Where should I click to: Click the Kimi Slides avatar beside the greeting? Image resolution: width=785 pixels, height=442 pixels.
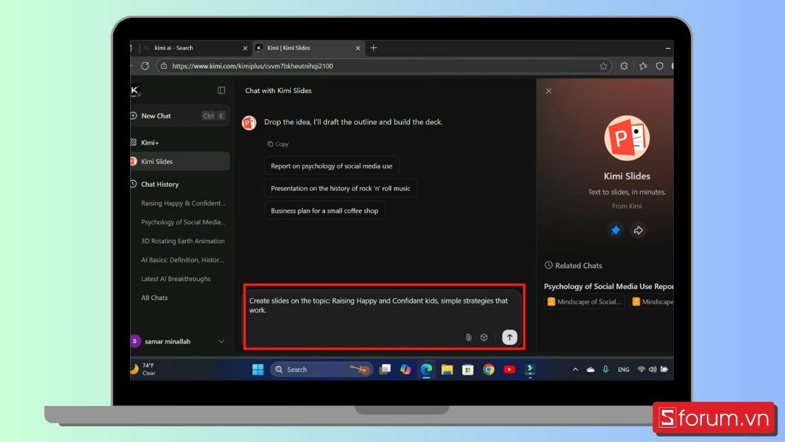click(249, 122)
